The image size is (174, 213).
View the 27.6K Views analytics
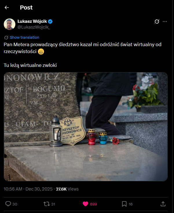67,189
